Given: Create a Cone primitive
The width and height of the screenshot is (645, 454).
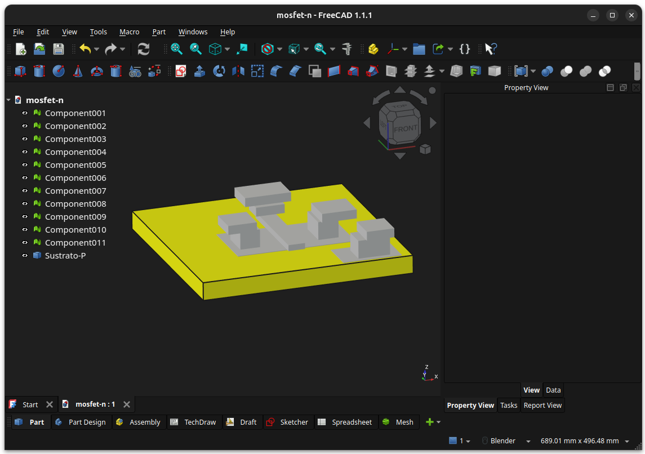Looking at the screenshot, I should [77, 71].
